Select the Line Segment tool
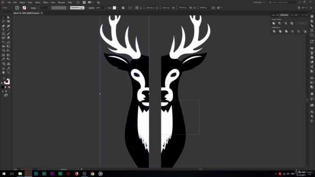The height and width of the screenshot is (177, 315). point(8,30)
